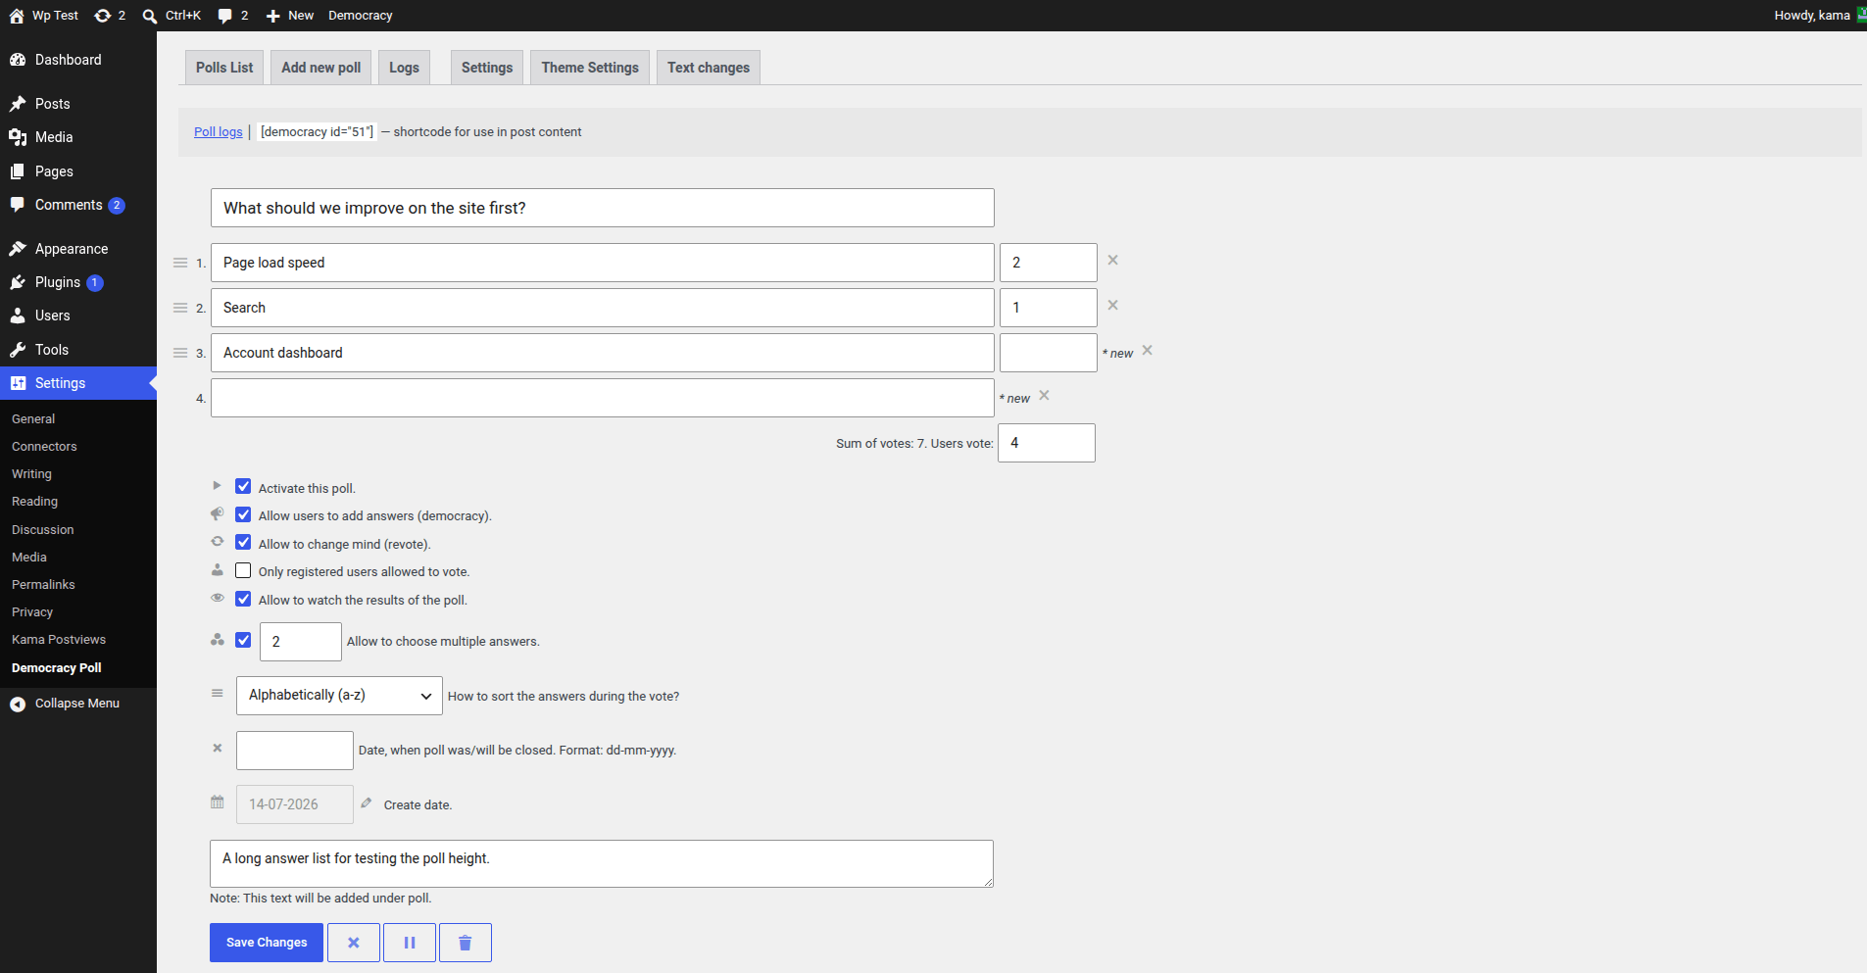This screenshot has height=973, width=1867.
Task: Open the Posts menu
Action: coord(78,104)
